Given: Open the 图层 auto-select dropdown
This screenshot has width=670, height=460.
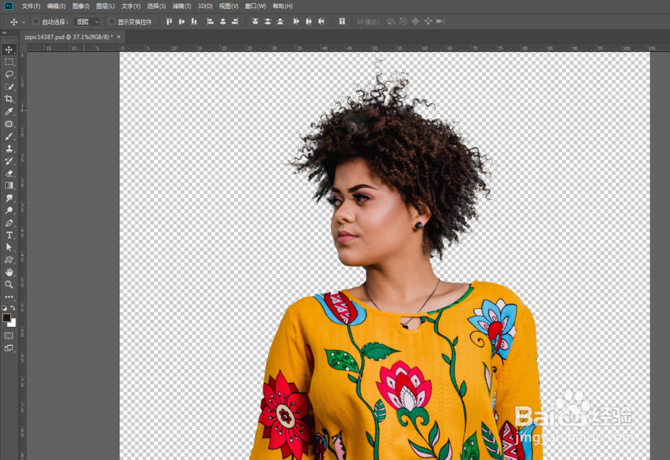Looking at the screenshot, I should [87, 22].
